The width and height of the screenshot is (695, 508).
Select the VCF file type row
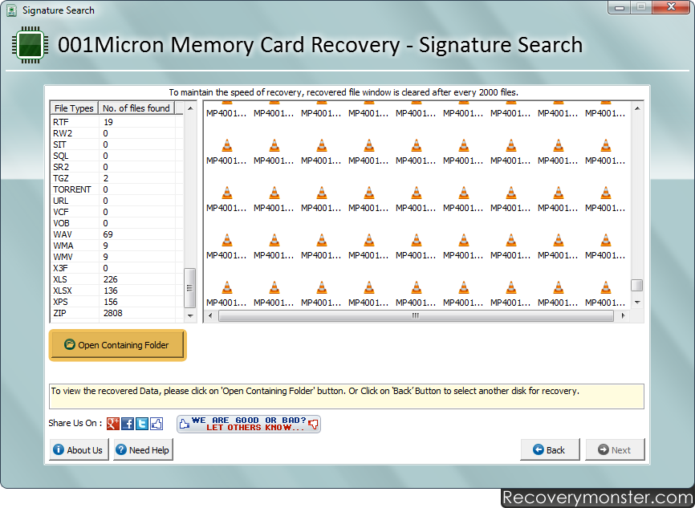pyautogui.click(x=117, y=212)
